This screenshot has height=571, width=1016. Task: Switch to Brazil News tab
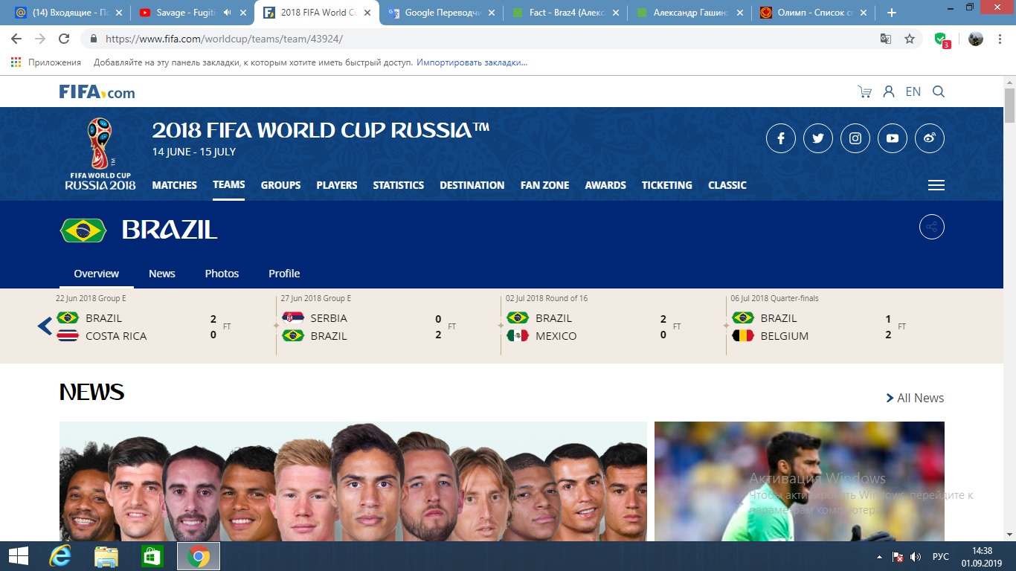coord(162,274)
